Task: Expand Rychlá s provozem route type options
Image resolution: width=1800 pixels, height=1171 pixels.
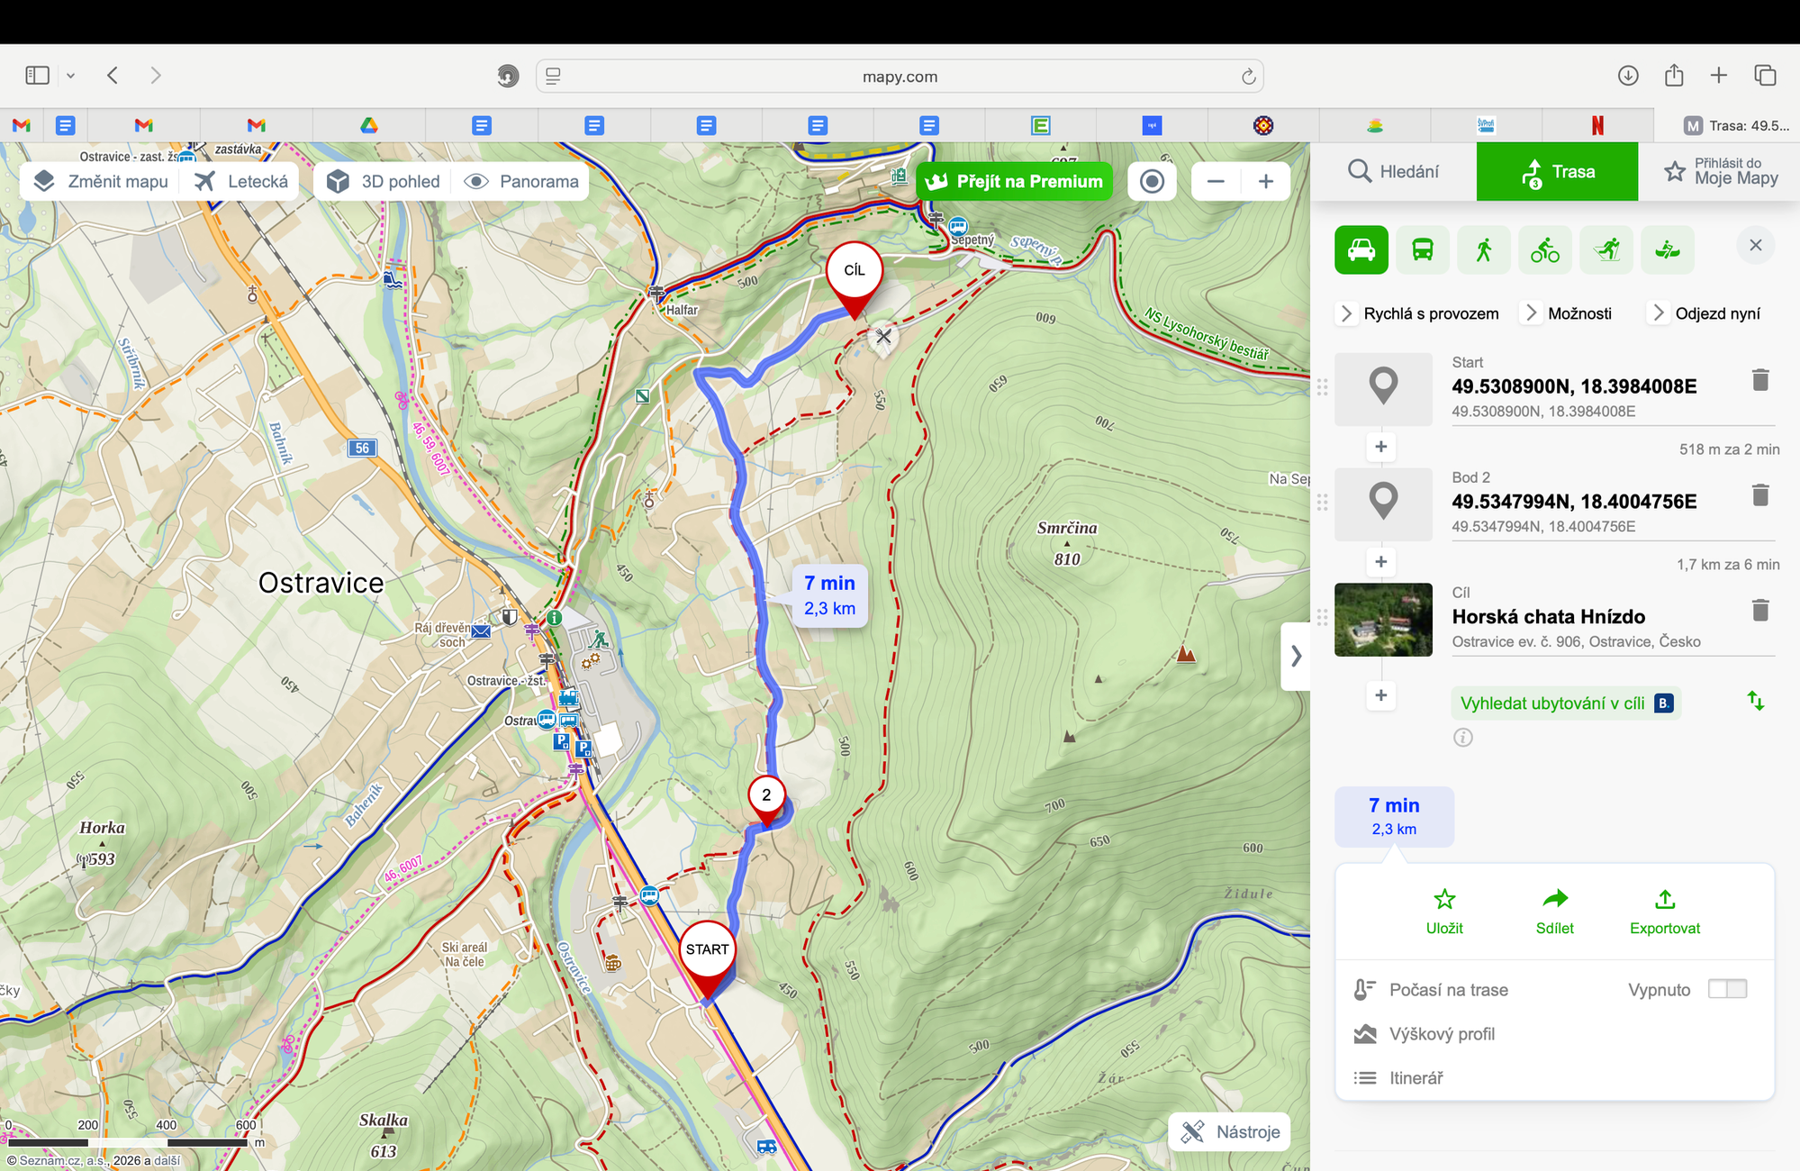Action: [x=1418, y=313]
